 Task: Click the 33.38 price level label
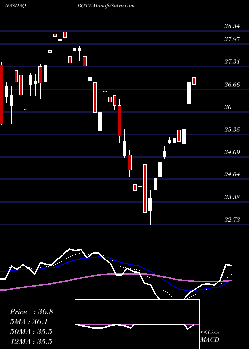point(232,197)
